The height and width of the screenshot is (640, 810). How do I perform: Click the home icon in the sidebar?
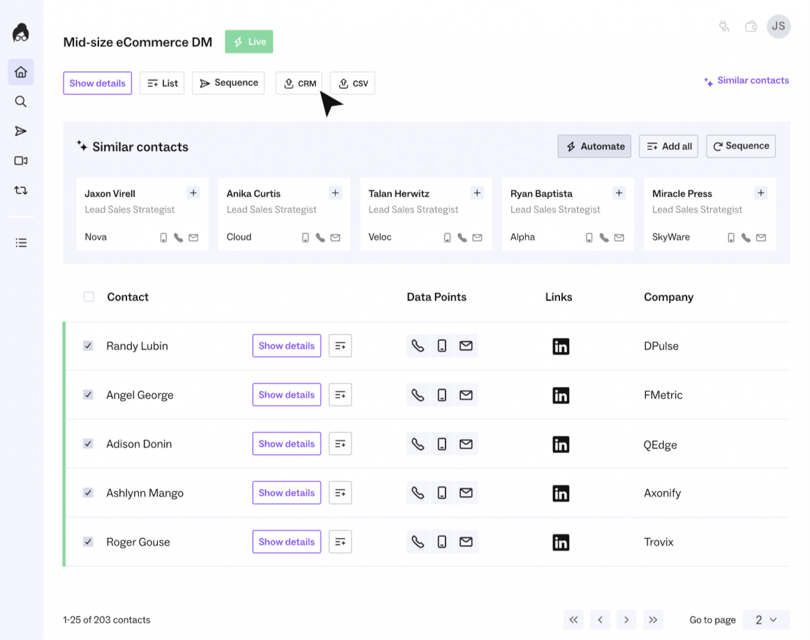click(21, 72)
